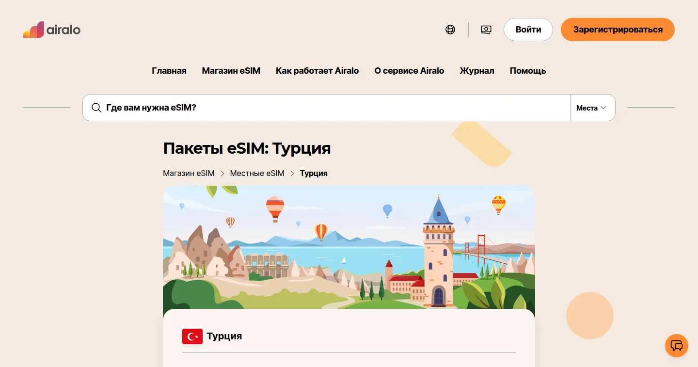Go to Главная menu item
Image resolution: width=698 pixels, height=367 pixels.
169,71
